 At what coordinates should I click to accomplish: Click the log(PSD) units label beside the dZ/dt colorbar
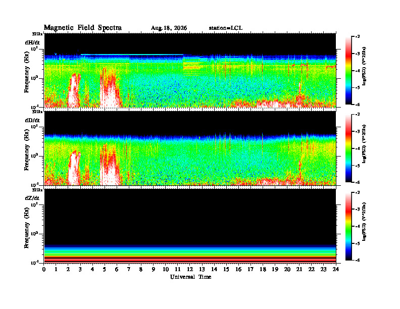pyautogui.click(x=364, y=222)
